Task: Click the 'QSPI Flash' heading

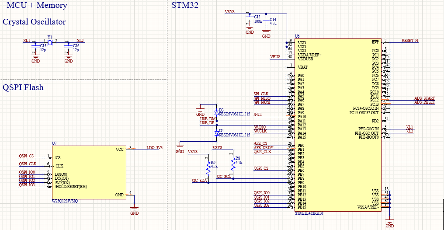Action: tap(23, 87)
